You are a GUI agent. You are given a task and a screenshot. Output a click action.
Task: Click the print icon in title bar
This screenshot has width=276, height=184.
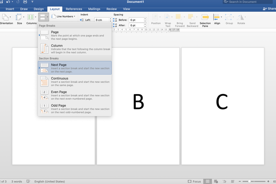pyautogui.click(x=25, y=2)
